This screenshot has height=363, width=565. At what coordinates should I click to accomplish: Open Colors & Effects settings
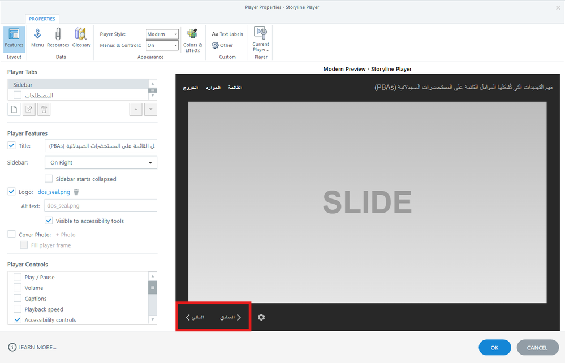[192, 40]
